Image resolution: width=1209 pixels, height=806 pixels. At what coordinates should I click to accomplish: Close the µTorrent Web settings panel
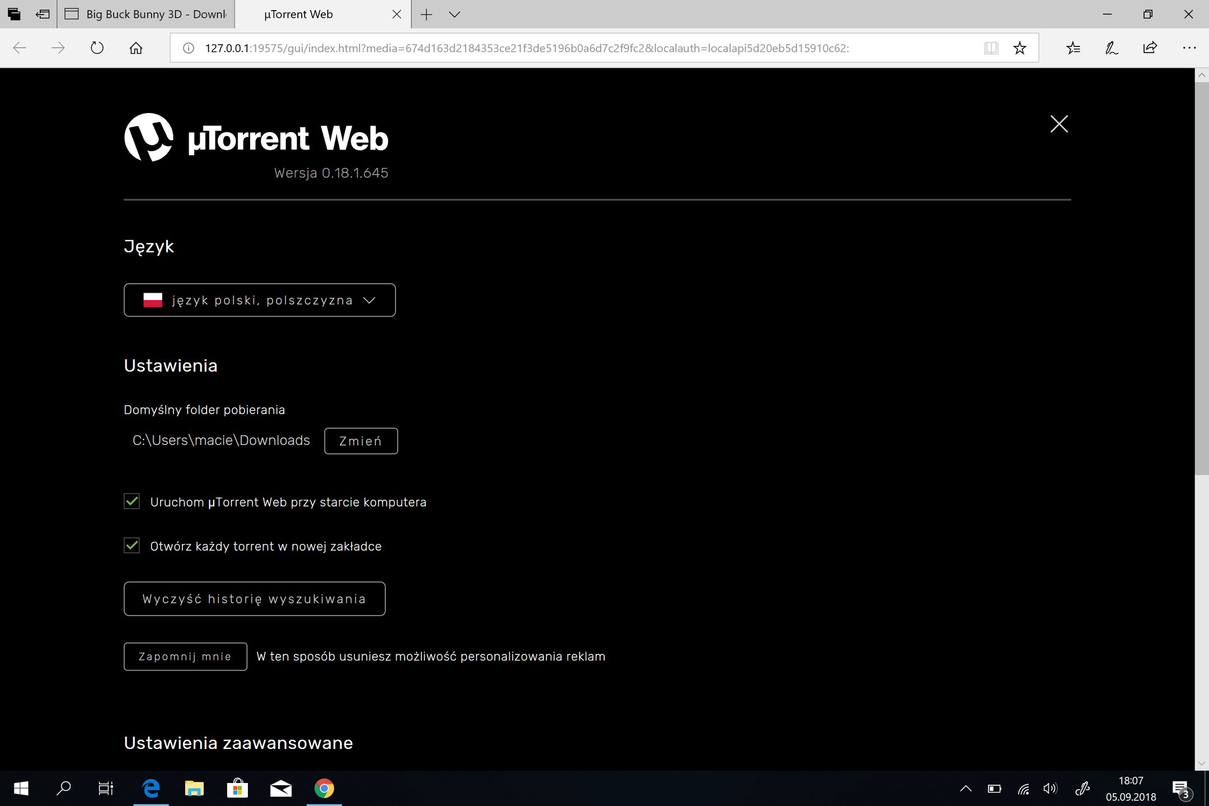1058,124
